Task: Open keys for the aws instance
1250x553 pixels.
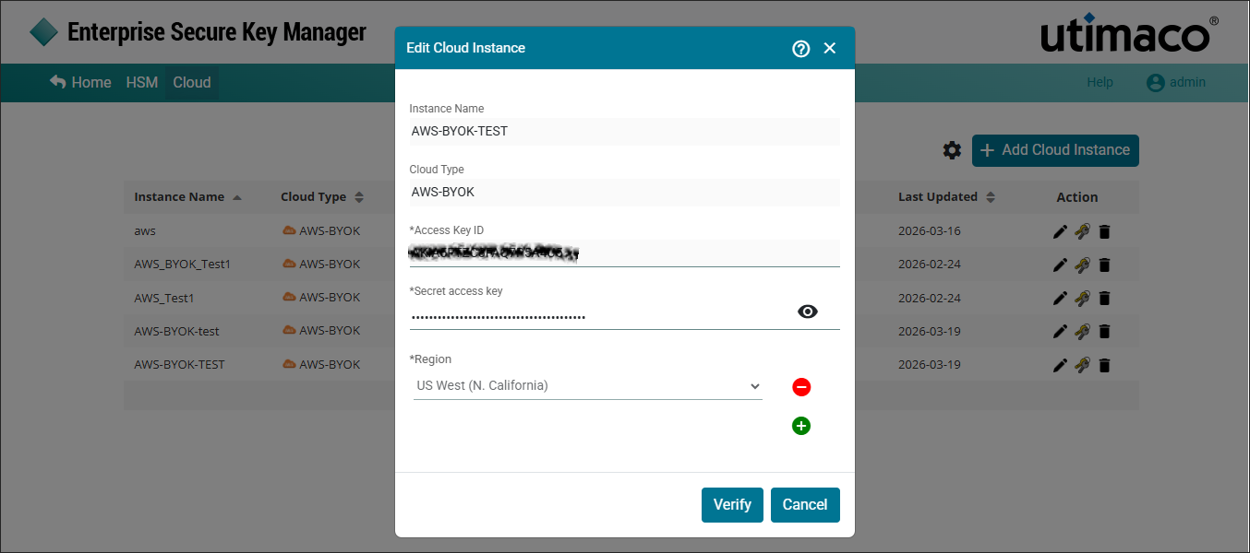Action: [1082, 231]
